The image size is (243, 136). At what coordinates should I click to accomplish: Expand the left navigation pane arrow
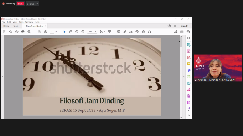2,77
